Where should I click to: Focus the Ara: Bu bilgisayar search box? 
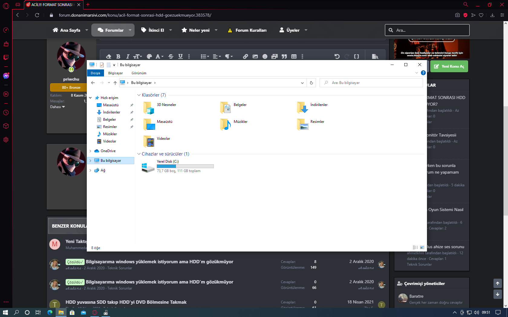coord(371,83)
